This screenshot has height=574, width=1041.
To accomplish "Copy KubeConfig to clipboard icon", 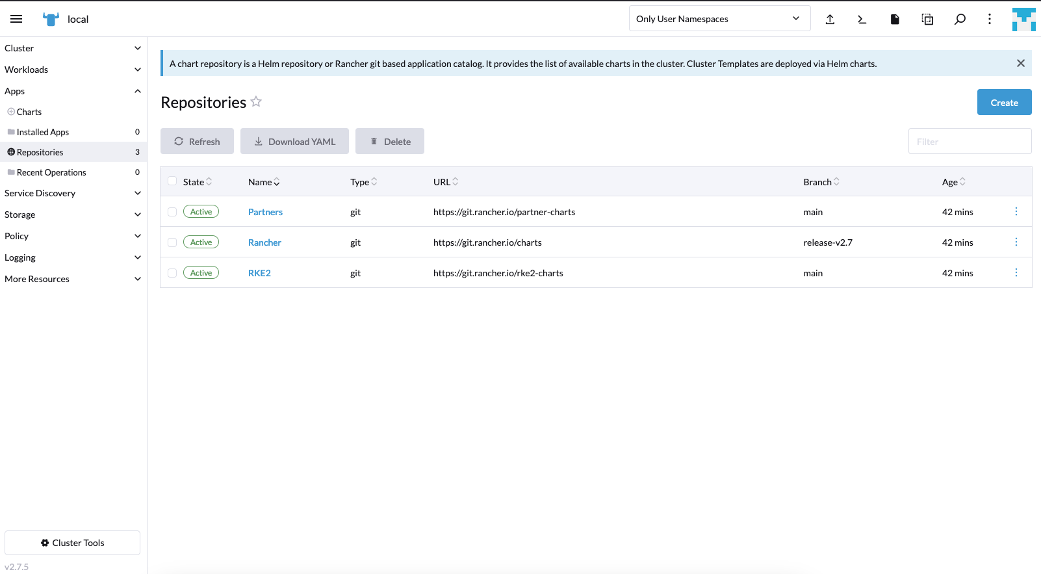I will point(927,19).
